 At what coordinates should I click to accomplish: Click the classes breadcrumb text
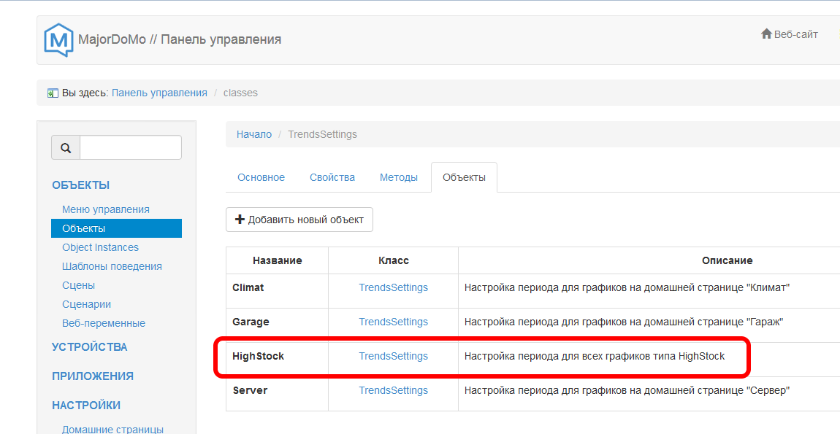240,93
